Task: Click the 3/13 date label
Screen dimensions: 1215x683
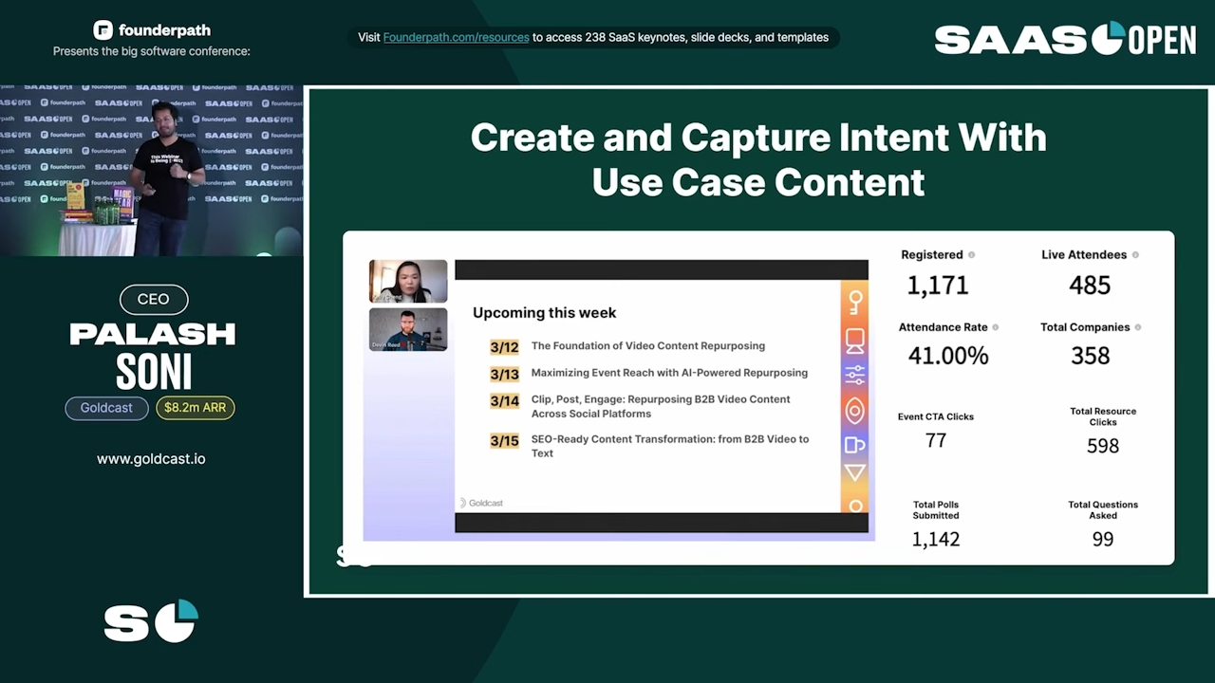Action: (504, 374)
